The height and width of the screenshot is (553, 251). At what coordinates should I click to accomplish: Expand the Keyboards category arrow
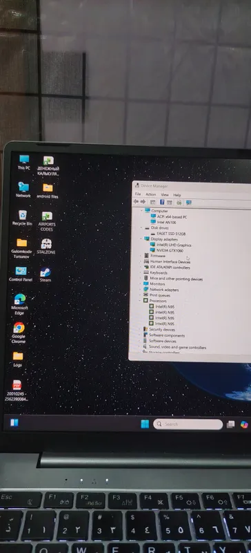tap(140, 272)
